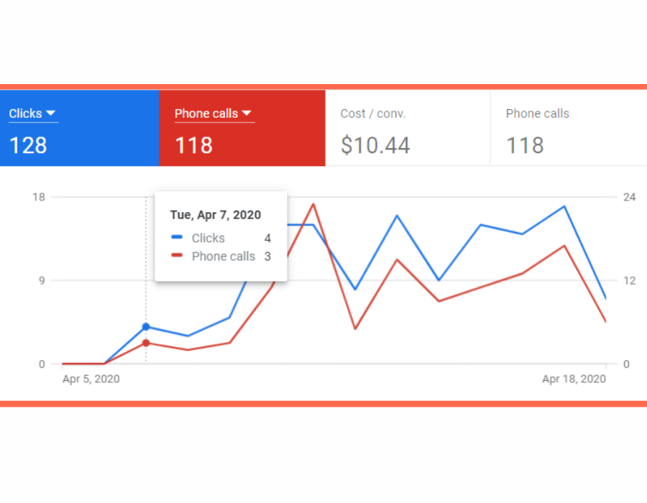Select the red Phone calls metric card
Viewport: 647px width, 503px height.
coord(242,128)
